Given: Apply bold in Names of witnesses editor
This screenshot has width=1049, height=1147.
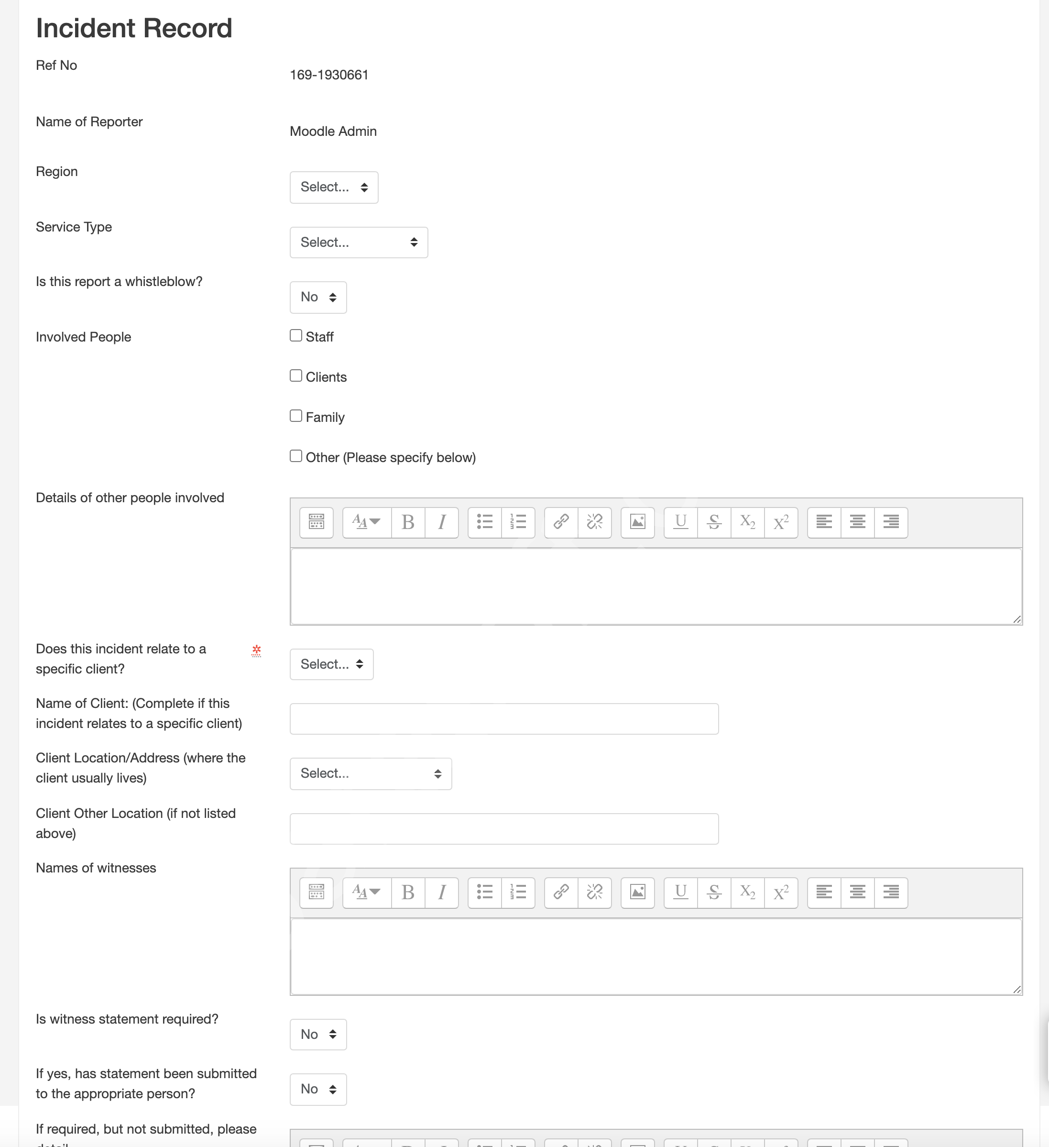Looking at the screenshot, I should click(408, 892).
